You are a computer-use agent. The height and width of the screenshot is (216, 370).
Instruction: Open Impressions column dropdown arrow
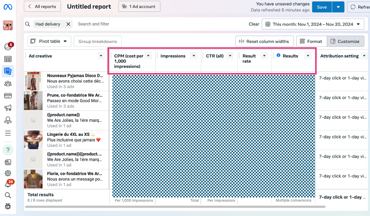194,56
